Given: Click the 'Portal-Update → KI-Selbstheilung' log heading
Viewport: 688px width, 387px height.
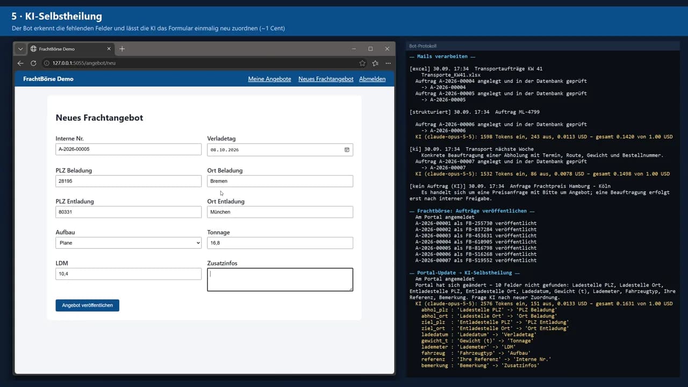Looking at the screenshot, I should tap(464, 273).
